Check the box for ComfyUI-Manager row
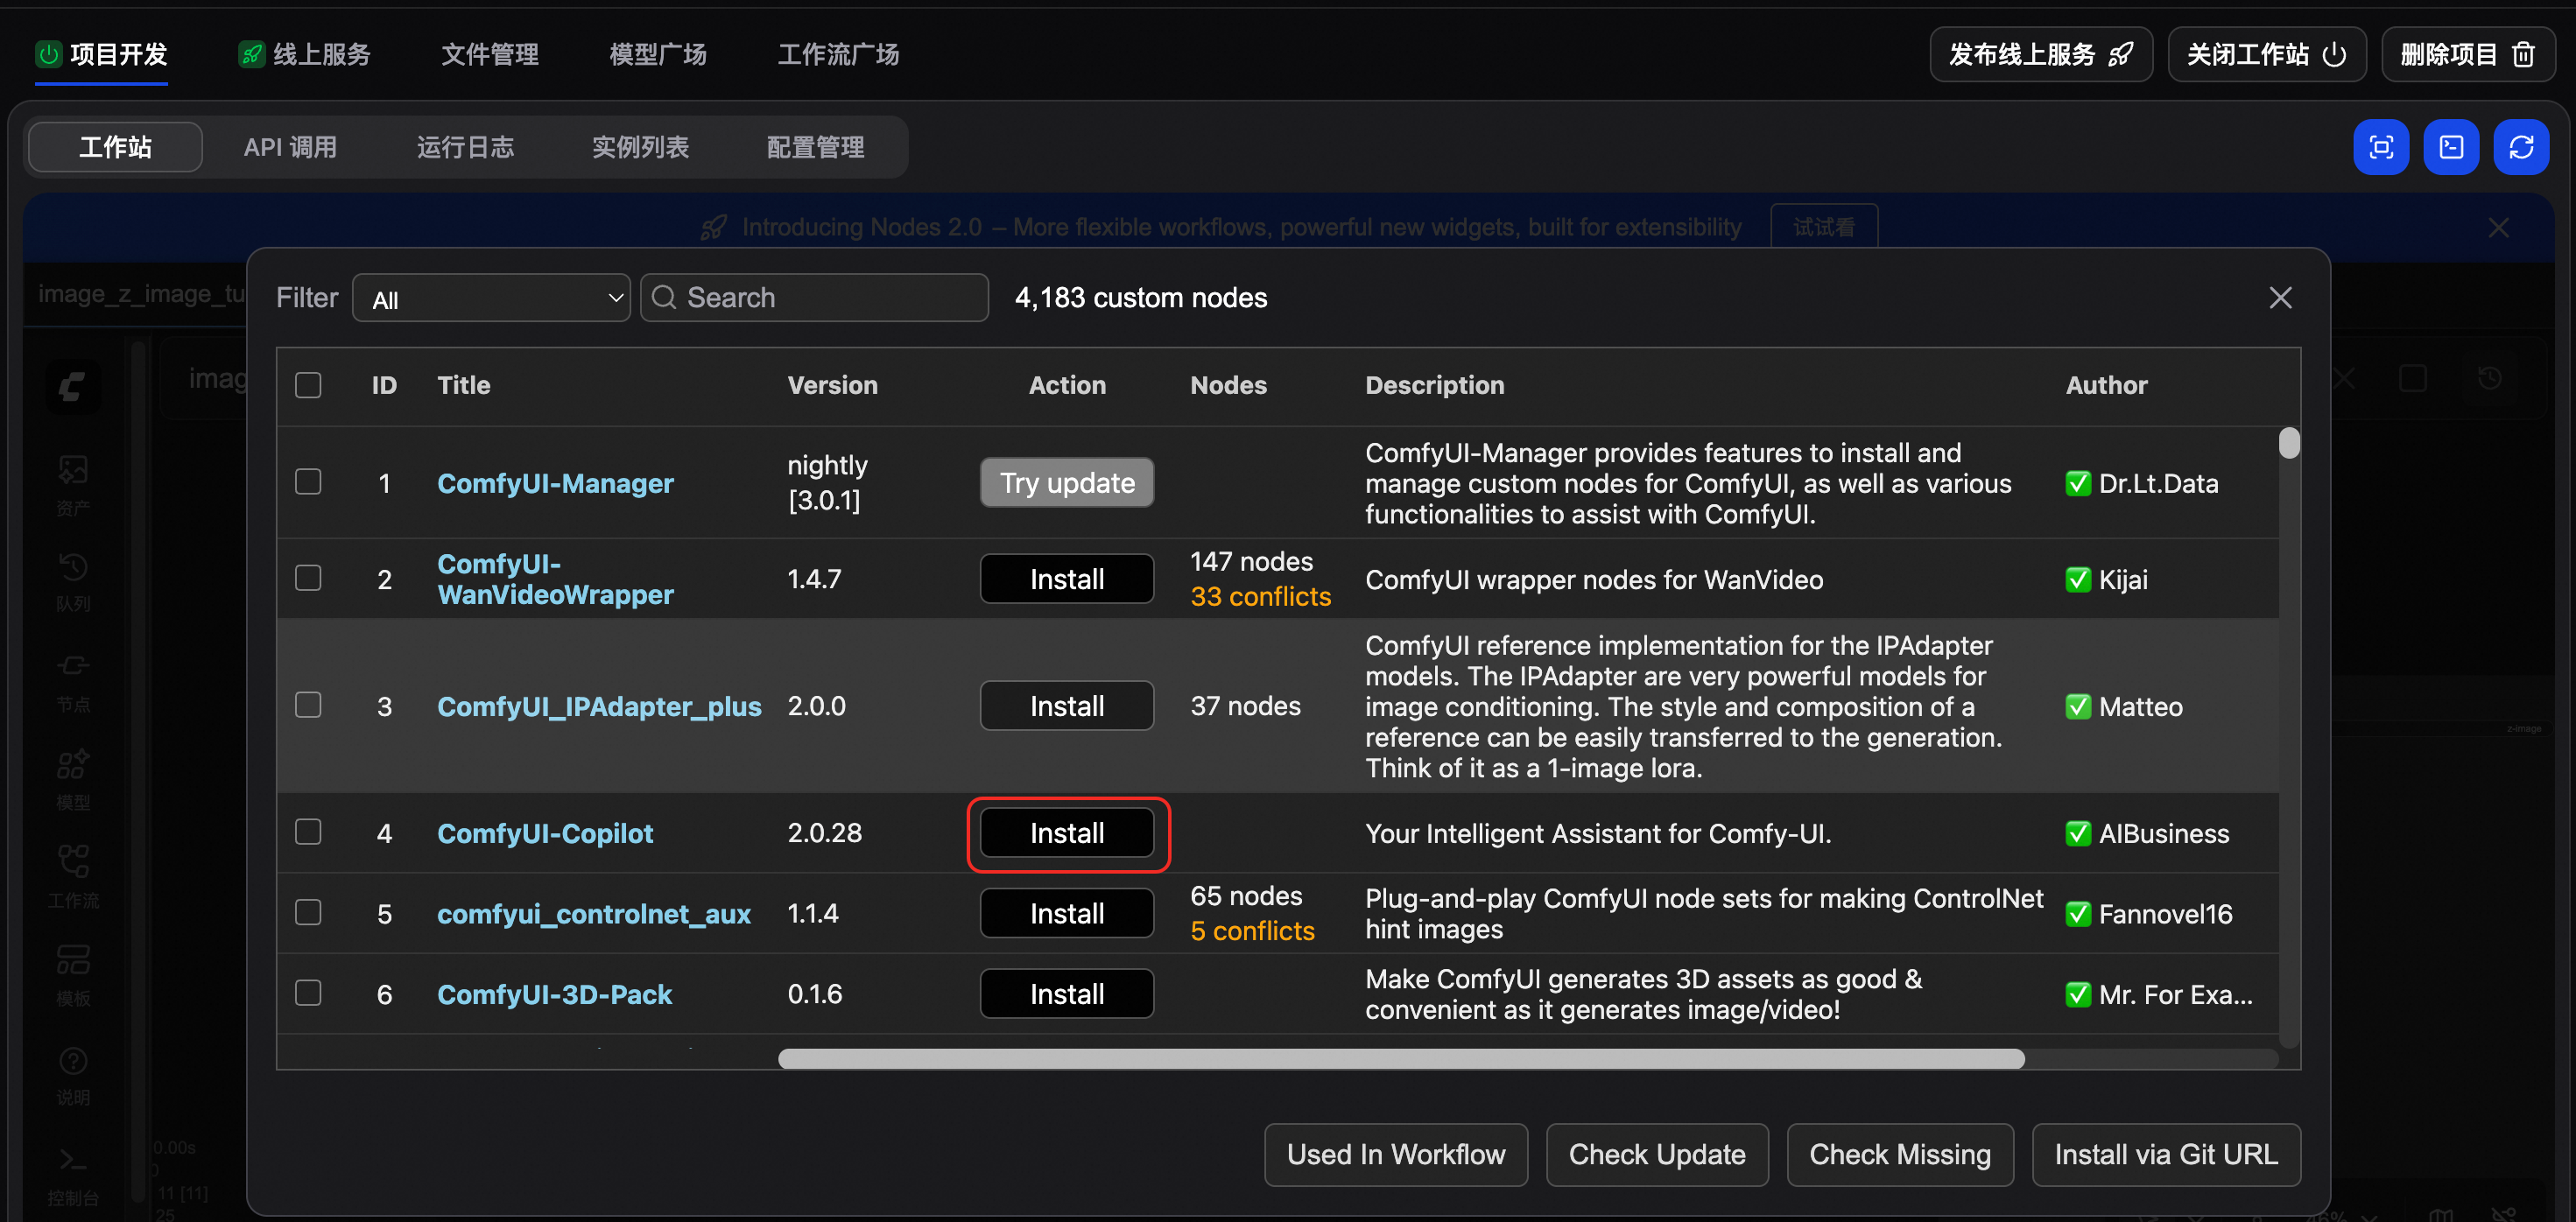Viewport: 2576px width, 1222px height. (308, 482)
